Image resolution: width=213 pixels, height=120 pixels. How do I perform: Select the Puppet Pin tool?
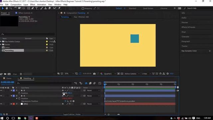59,8
